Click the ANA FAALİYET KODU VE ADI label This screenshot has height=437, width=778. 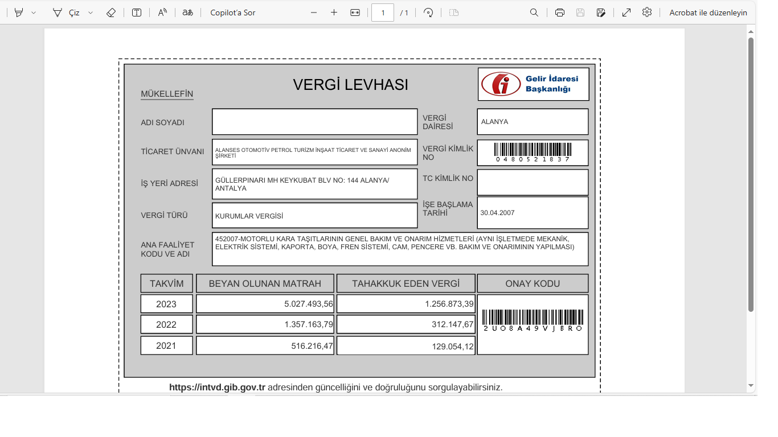click(167, 249)
